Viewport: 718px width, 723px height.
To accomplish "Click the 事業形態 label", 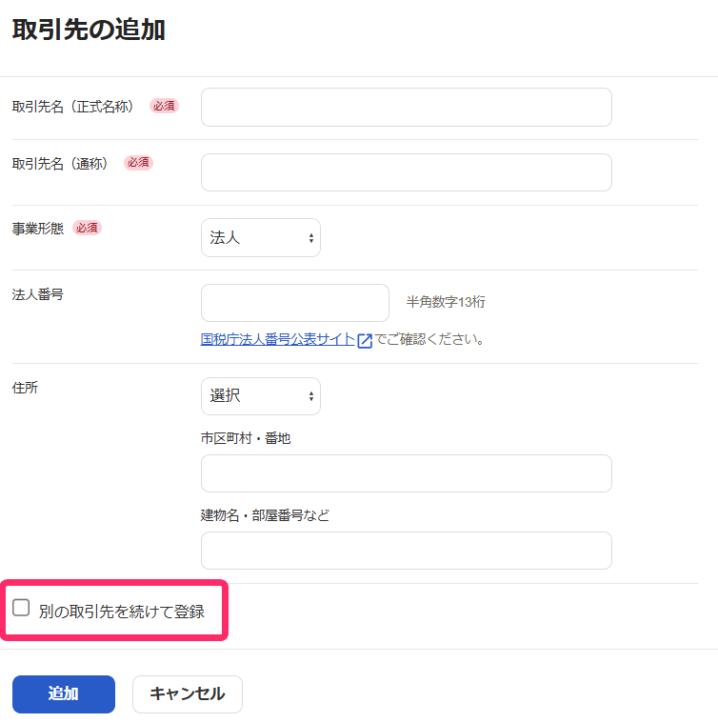I will pyautogui.click(x=38, y=229).
